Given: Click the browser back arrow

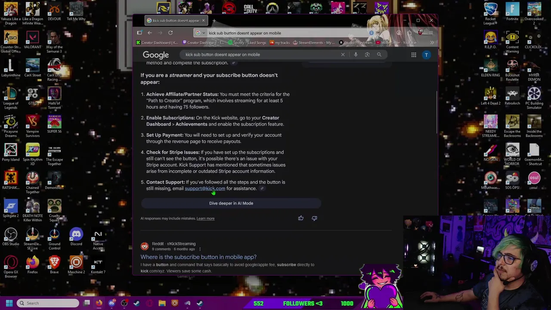Looking at the screenshot, I should coord(150,33).
